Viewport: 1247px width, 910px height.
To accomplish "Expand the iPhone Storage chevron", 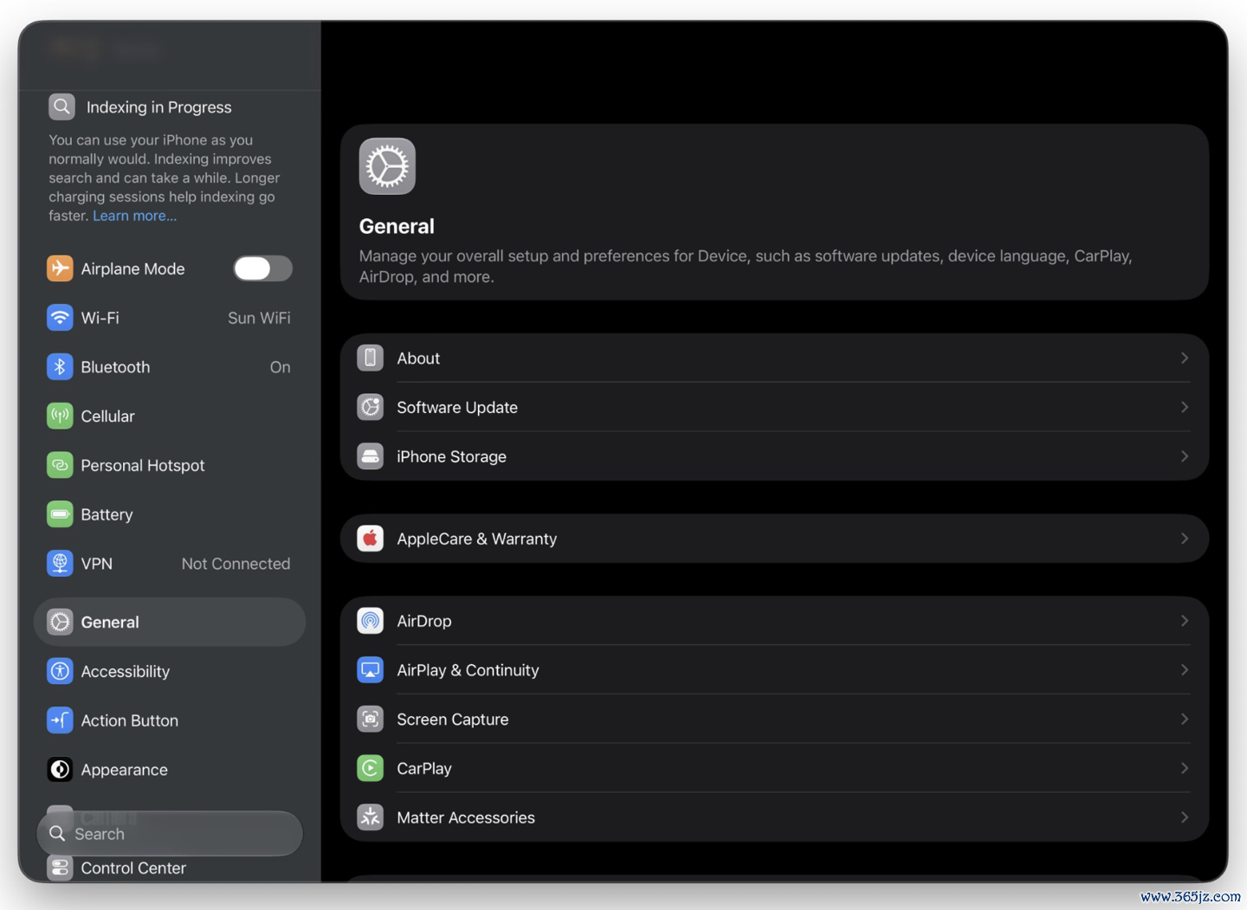I will point(1185,456).
